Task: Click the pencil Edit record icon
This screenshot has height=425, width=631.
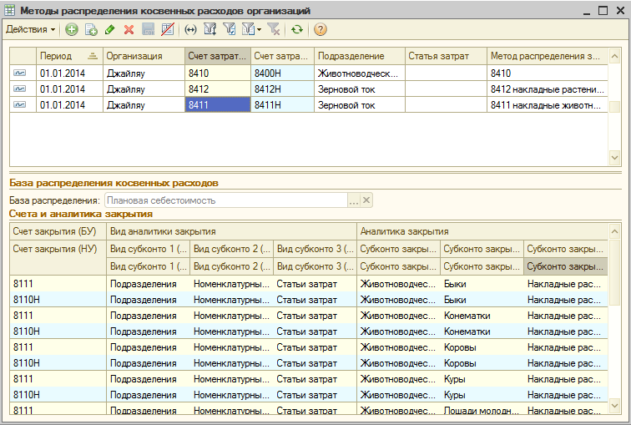Action: click(x=110, y=29)
